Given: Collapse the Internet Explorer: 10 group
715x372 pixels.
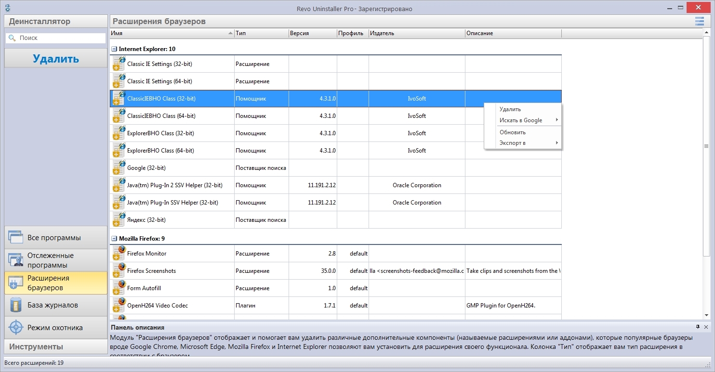Looking at the screenshot, I should pos(114,49).
